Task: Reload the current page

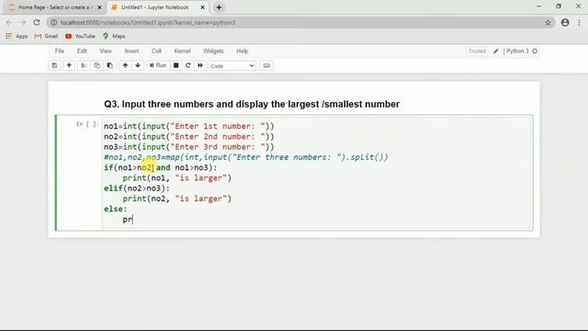Action: [x=37, y=22]
